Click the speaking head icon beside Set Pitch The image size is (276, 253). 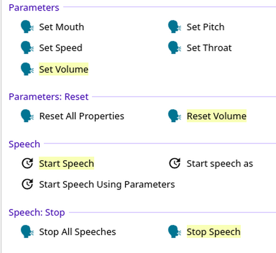174,27
